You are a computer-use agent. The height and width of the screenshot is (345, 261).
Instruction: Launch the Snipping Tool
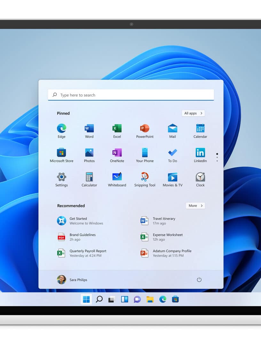pos(145,180)
